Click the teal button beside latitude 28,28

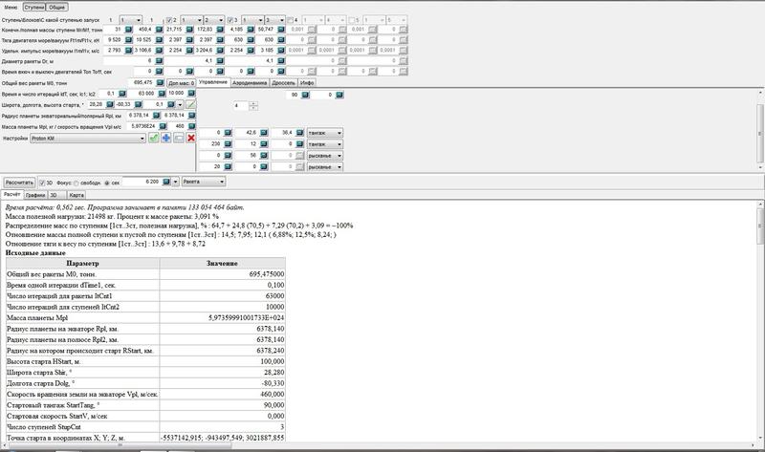(109, 104)
